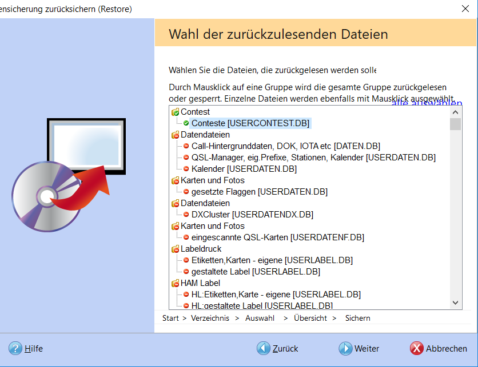The width and height of the screenshot is (478, 367).
Task: Click the Auswahl step in breadcrumb
Action: [x=260, y=318]
